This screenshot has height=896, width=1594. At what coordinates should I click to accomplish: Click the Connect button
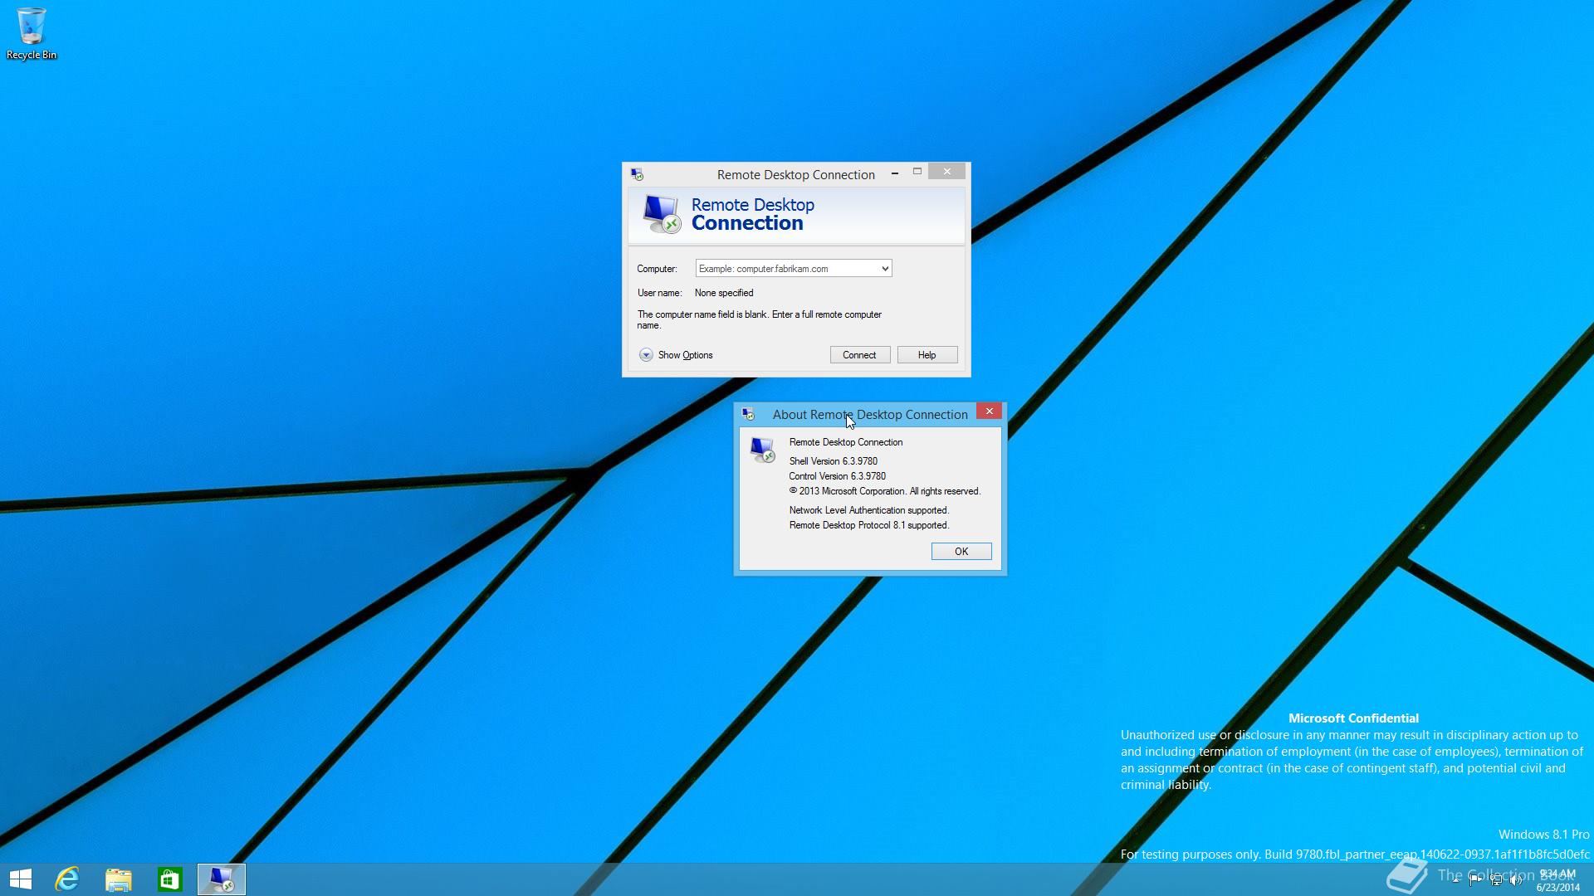click(x=860, y=355)
